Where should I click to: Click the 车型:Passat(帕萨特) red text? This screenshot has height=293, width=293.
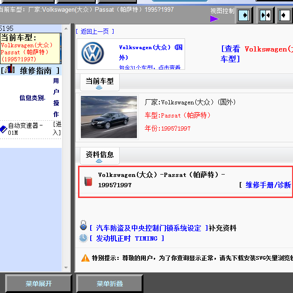point(178,115)
